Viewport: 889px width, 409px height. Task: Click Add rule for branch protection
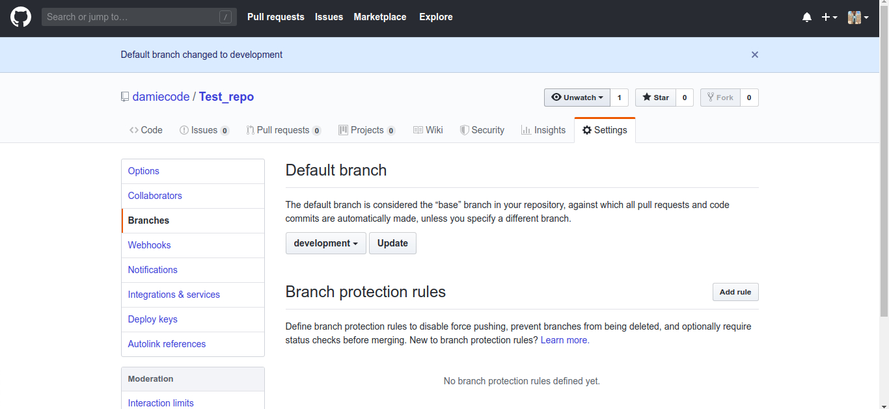pos(735,292)
